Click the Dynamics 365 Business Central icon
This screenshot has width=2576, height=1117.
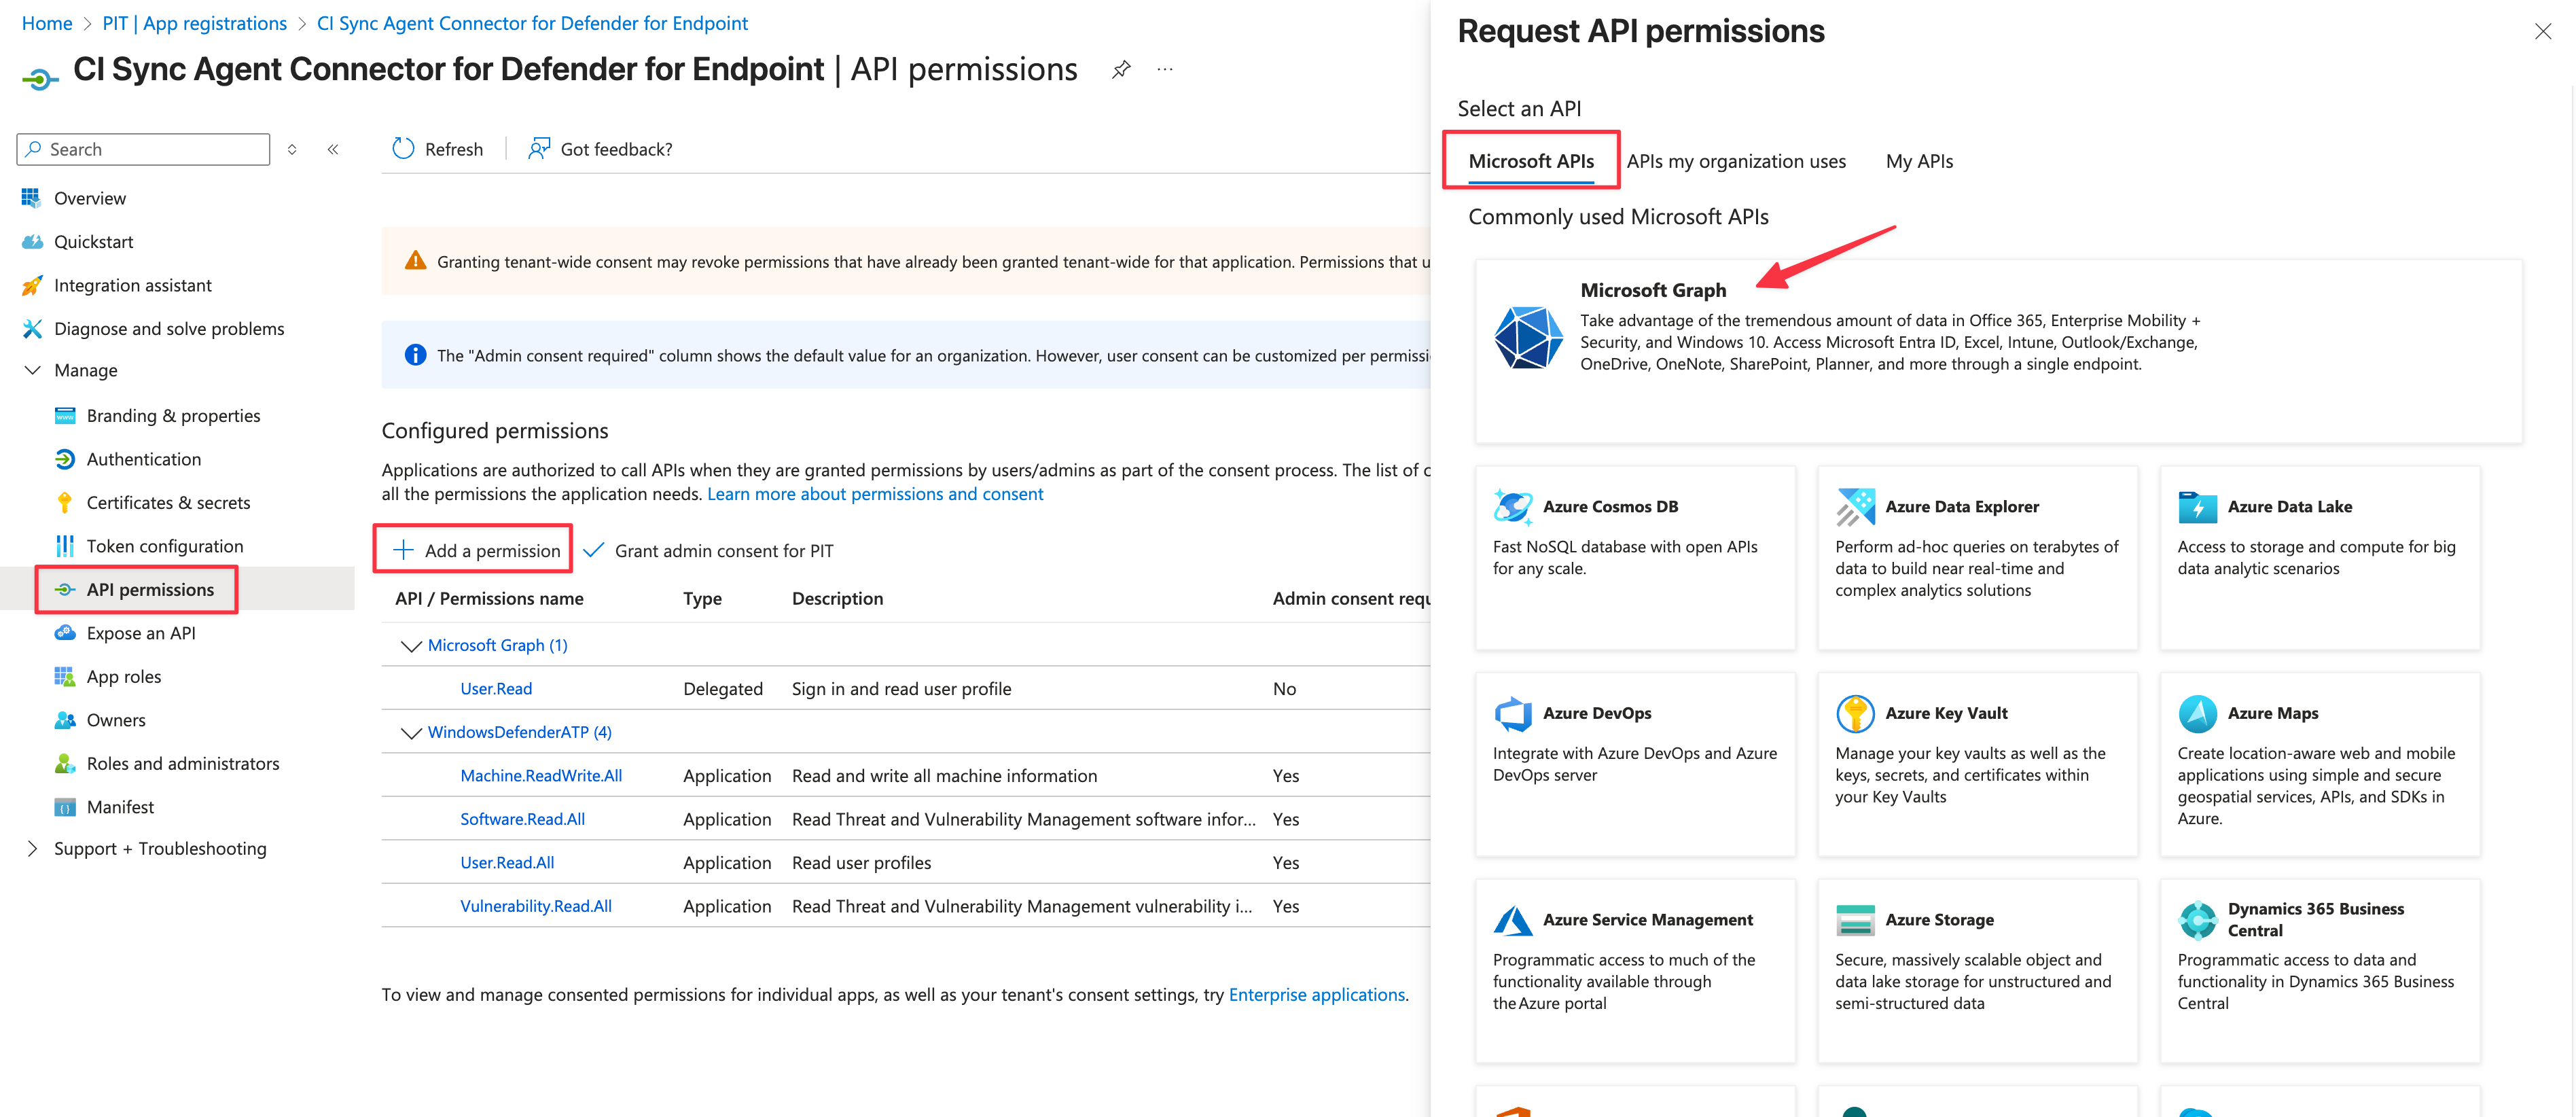click(2197, 920)
